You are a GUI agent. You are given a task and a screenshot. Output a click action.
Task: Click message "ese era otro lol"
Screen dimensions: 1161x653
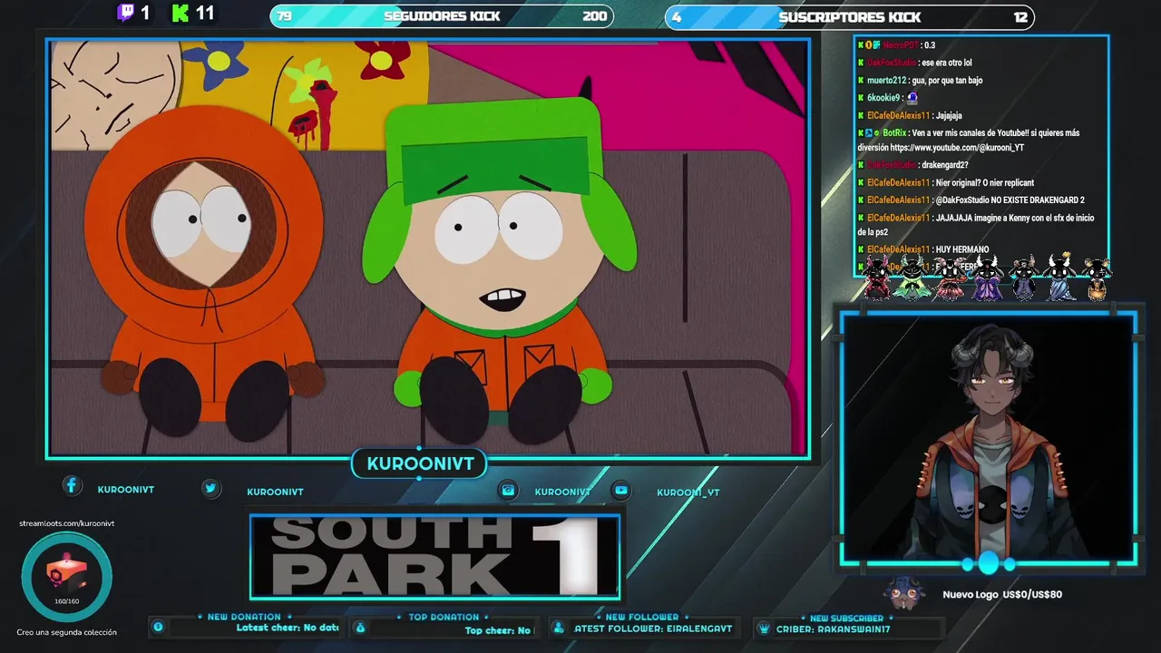[x=946, y=63]
